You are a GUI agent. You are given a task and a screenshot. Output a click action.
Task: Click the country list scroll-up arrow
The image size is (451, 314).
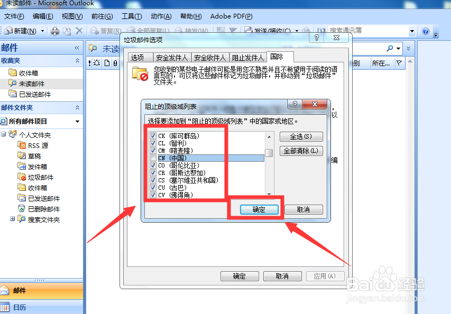click(269, 137)
